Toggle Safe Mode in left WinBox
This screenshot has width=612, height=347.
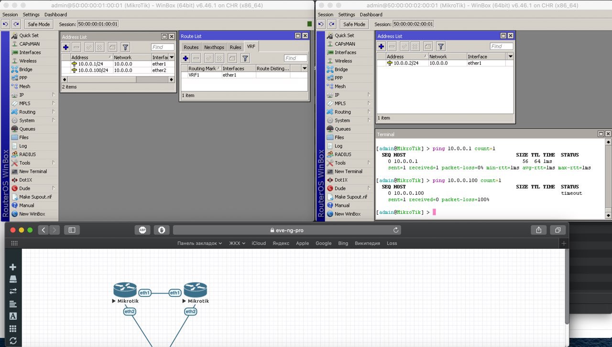pyautogui.click(x=39, y=24)
